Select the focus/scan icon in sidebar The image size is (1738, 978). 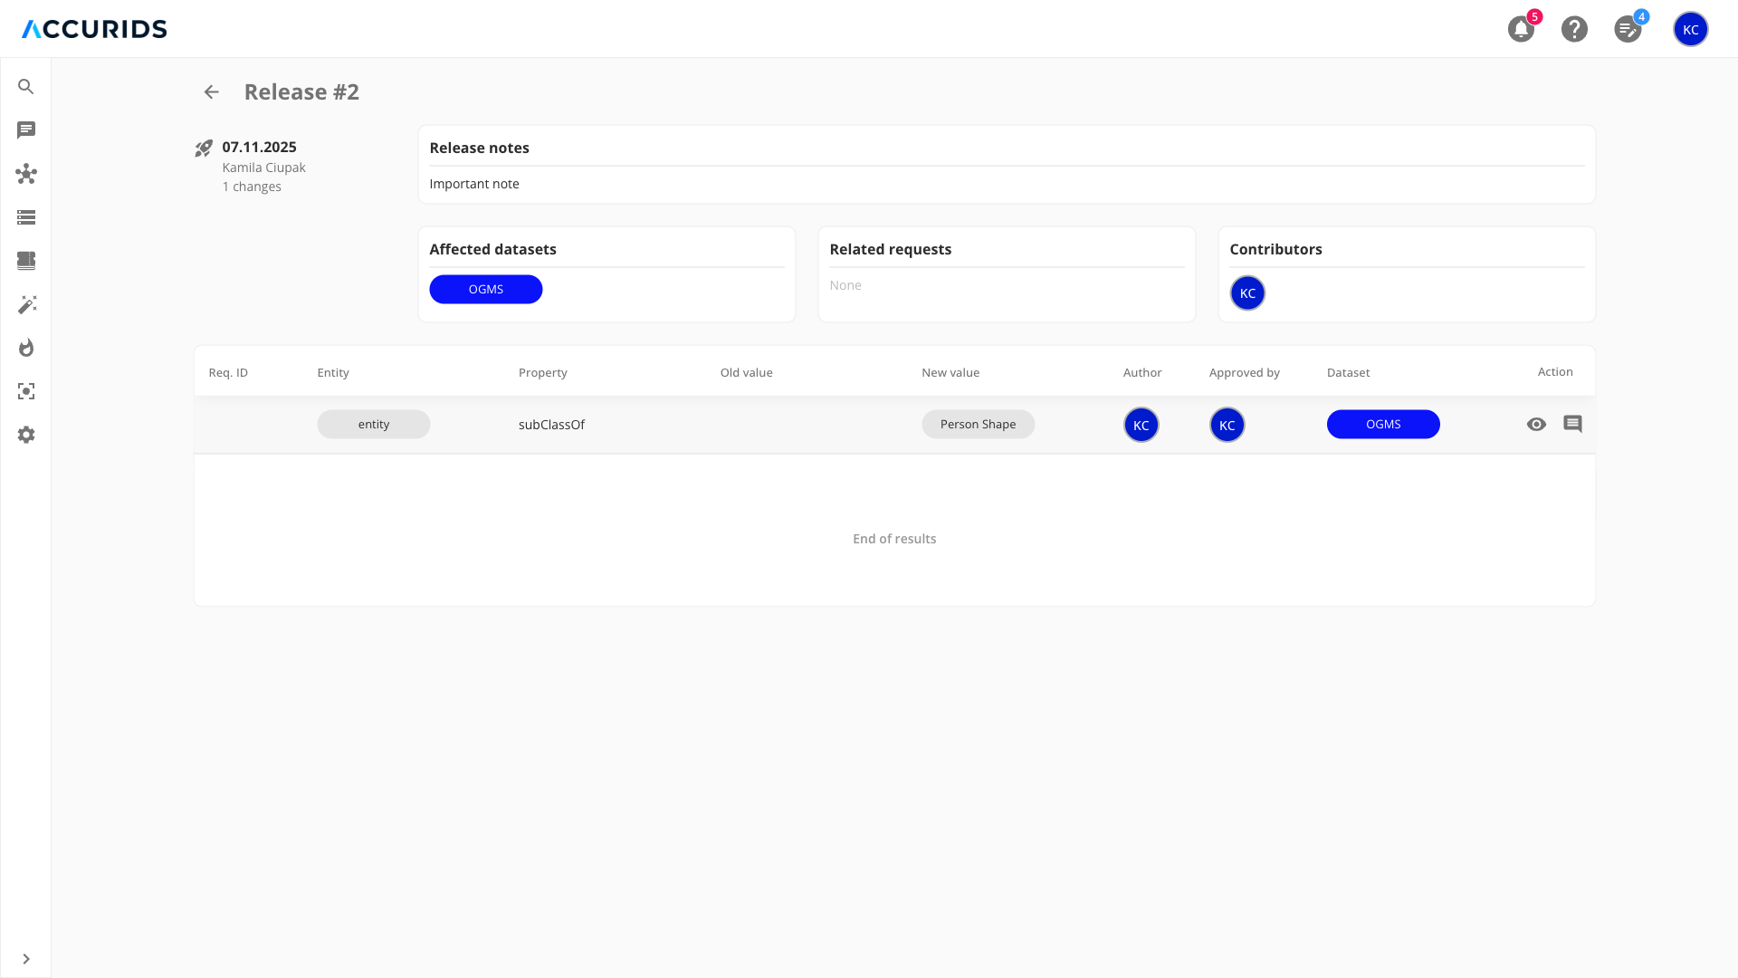pos(26,391)
